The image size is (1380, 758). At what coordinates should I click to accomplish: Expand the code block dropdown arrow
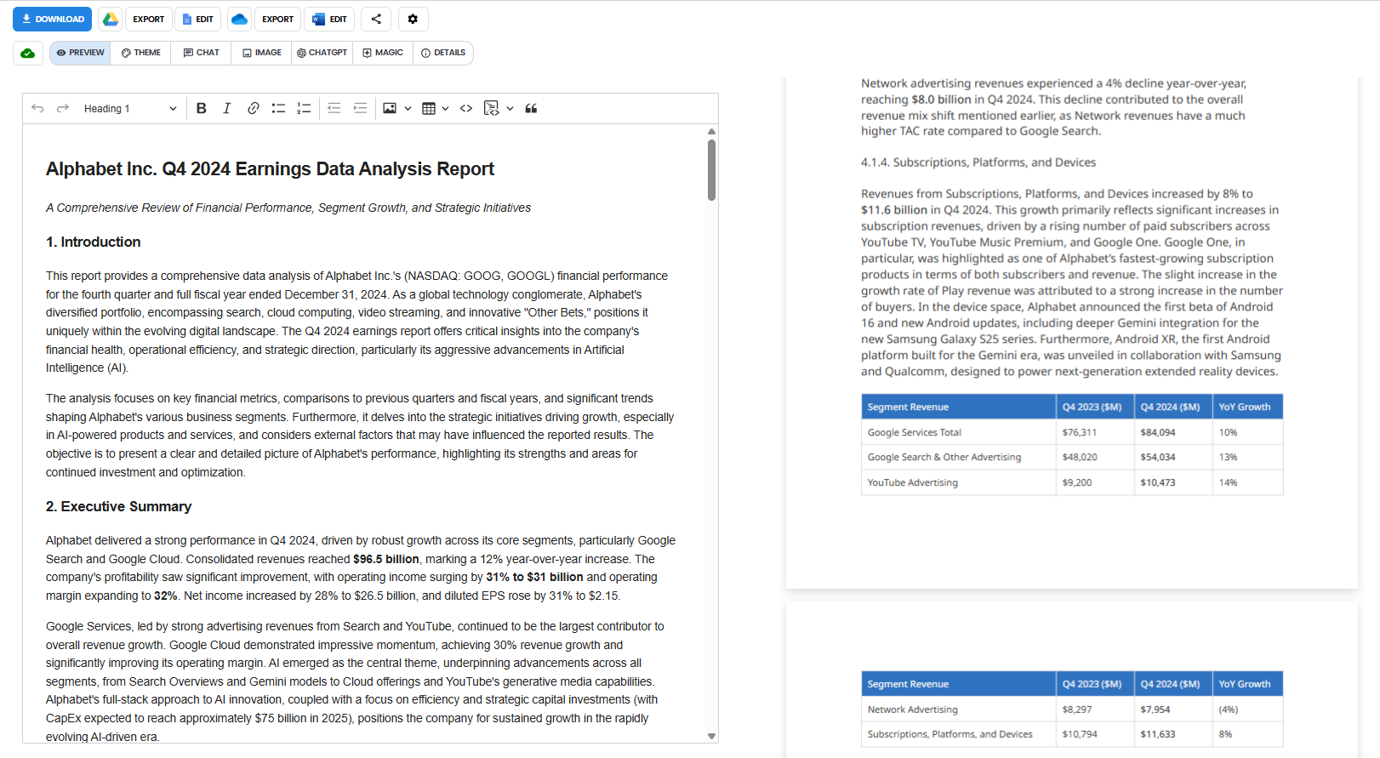[510, 108]
